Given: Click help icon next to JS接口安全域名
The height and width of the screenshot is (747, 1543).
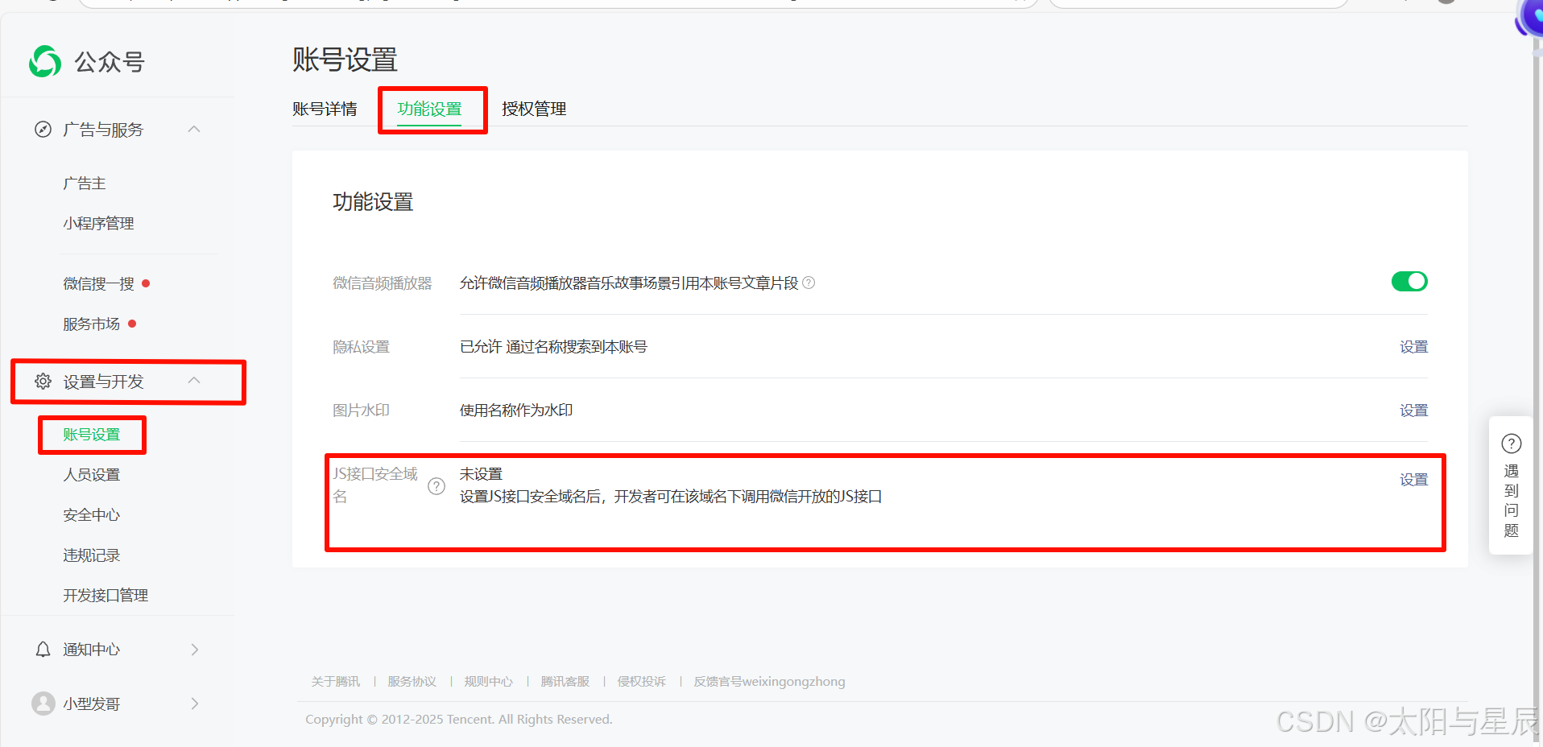Looking at the screenshot, I should (436, 486).
